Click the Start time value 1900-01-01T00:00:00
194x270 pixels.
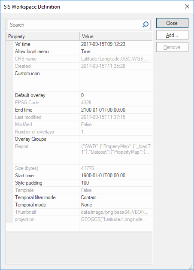coord(103,176)
